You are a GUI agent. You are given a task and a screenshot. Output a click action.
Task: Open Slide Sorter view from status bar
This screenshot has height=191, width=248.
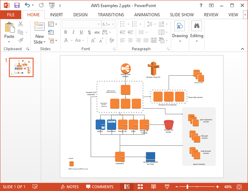pyautogui.click(x=140, y=186)
